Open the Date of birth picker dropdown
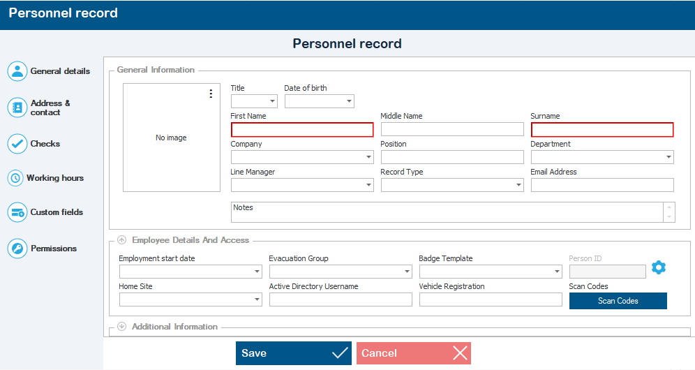This screenshot has width=695, height=370. coord(349,102)
